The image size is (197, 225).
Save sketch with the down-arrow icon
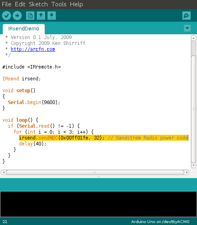pos(51,15)
